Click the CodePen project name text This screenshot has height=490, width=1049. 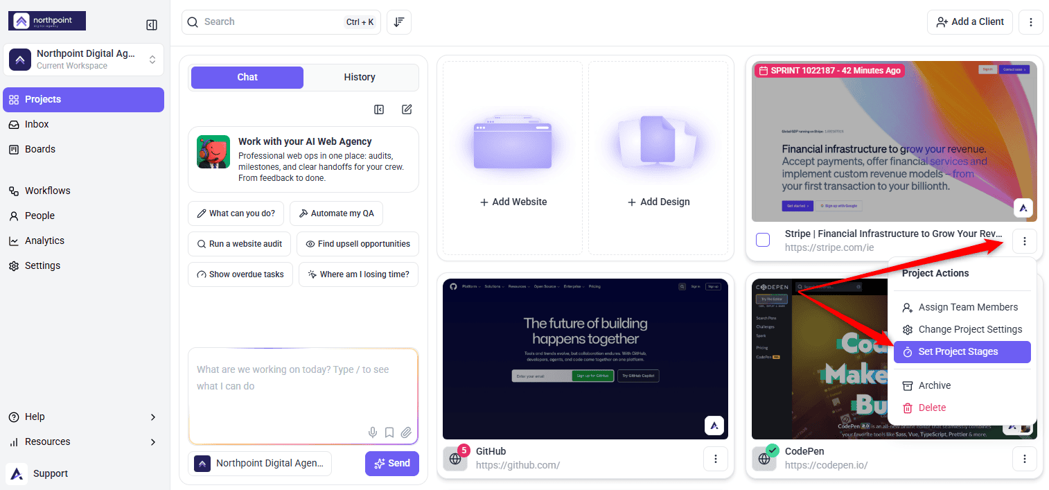pos(804,451)
